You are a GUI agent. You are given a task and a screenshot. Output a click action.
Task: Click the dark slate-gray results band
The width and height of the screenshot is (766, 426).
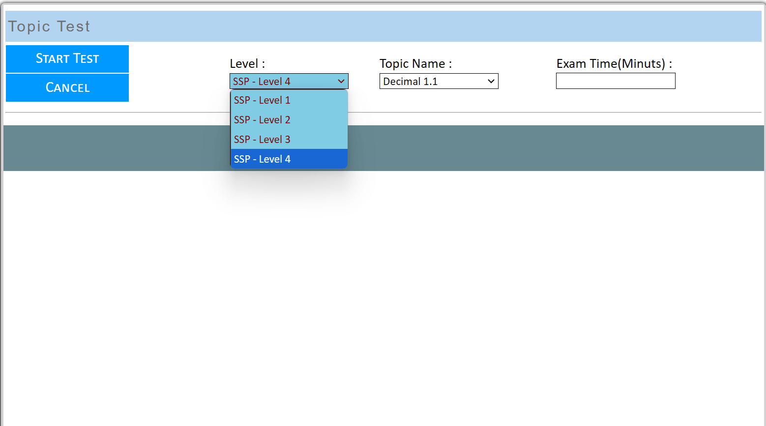[541, 148]
